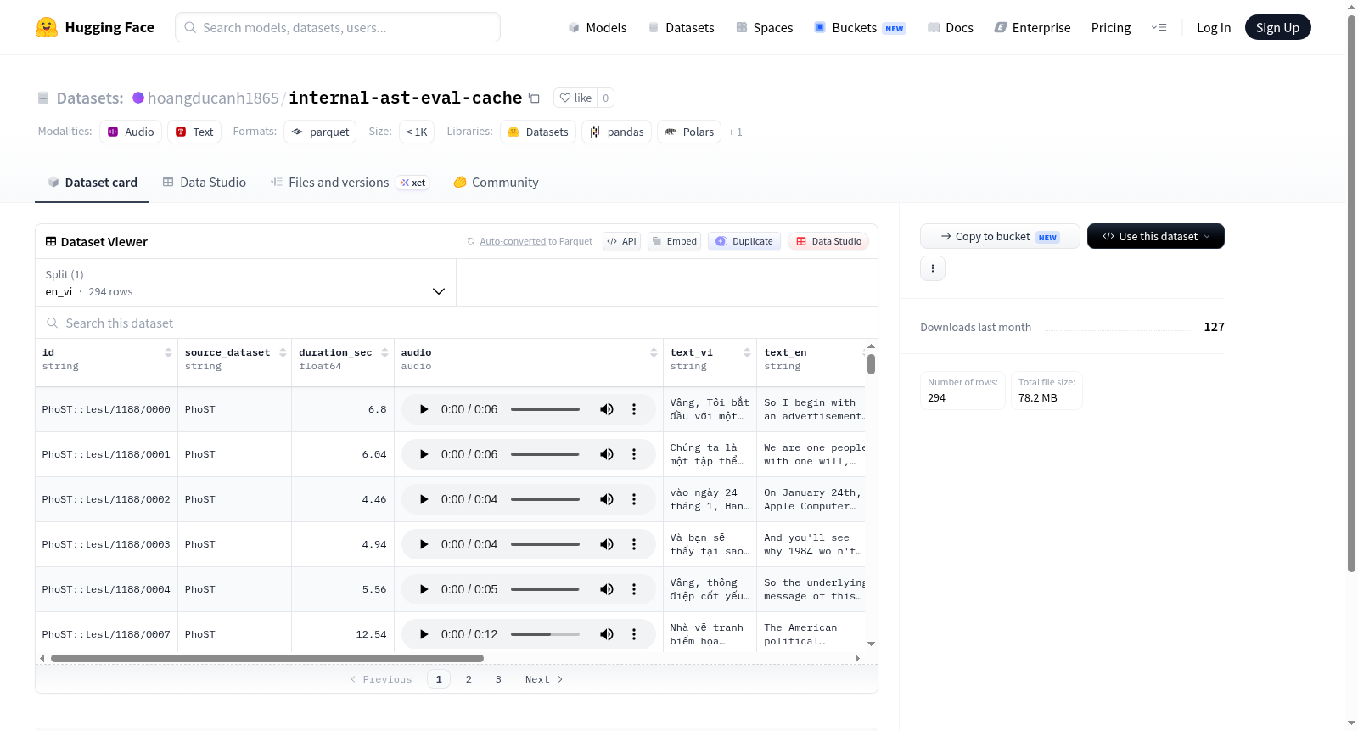The height and width of the screenshot is (731, 1358).
Task: Open audio options menu for row 0007
Action: (634, 634)
